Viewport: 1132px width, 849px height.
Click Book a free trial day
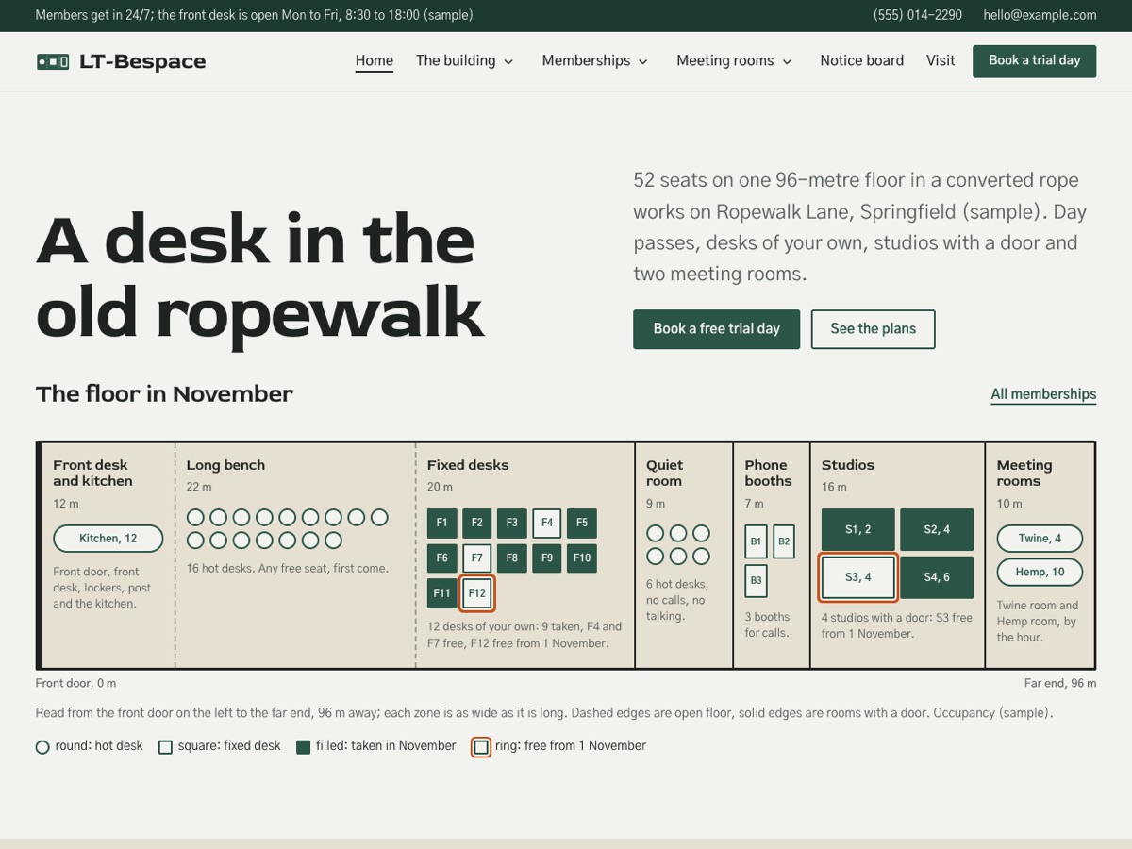(716, 329)
